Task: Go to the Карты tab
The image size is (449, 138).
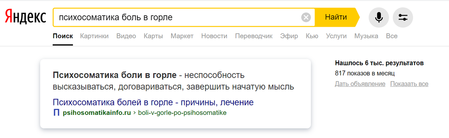Action: 153,36
